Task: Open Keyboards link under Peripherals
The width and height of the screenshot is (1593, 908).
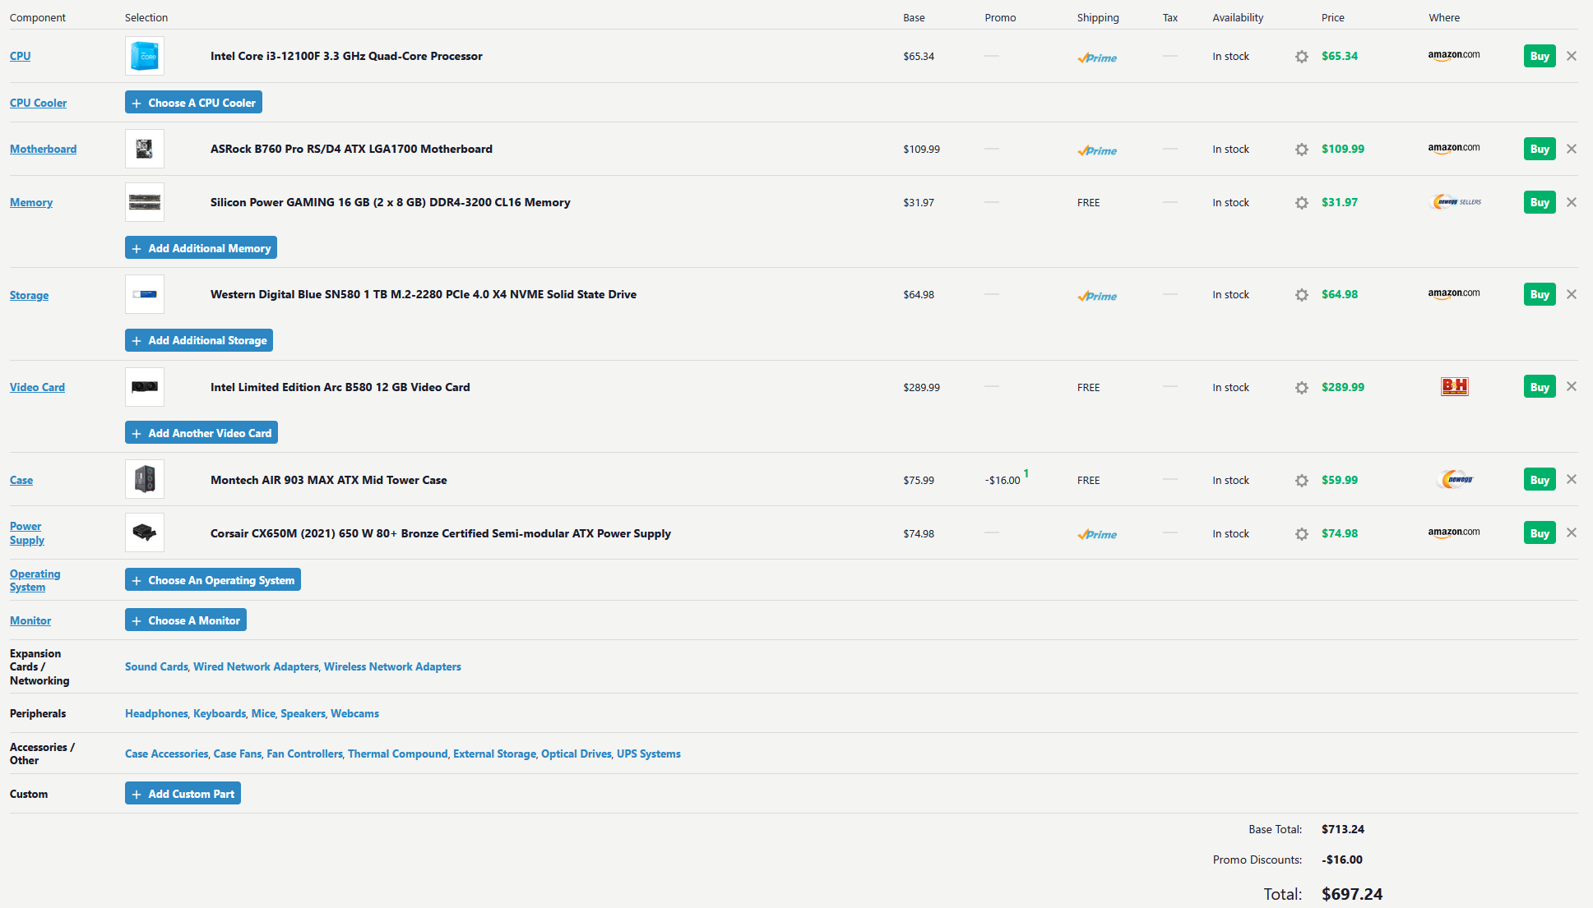Action: [220, 713]
